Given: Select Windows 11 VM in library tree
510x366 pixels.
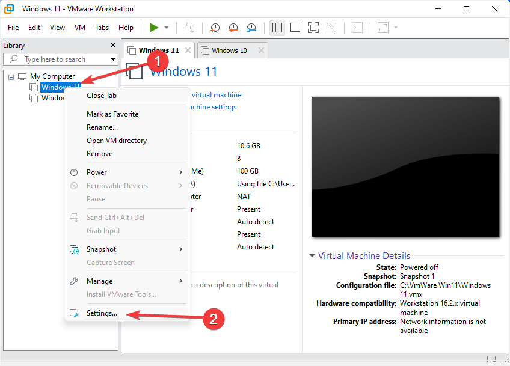Looking at the screenshot, I should coord(61,87).
